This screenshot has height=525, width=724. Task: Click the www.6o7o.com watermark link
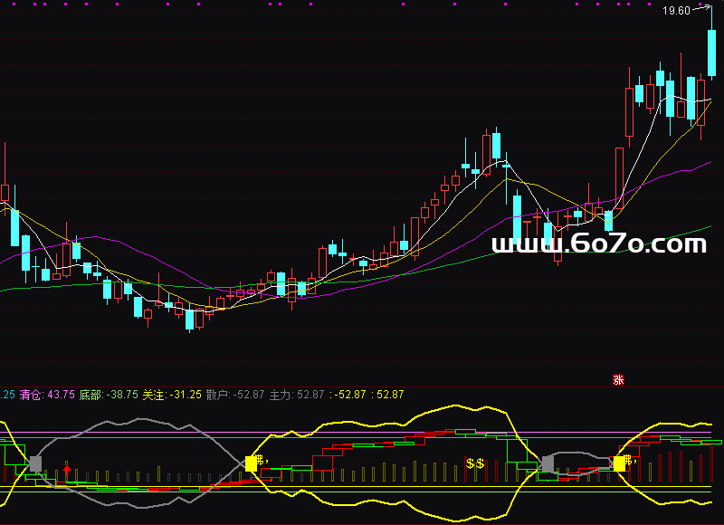tap(598, 245)
